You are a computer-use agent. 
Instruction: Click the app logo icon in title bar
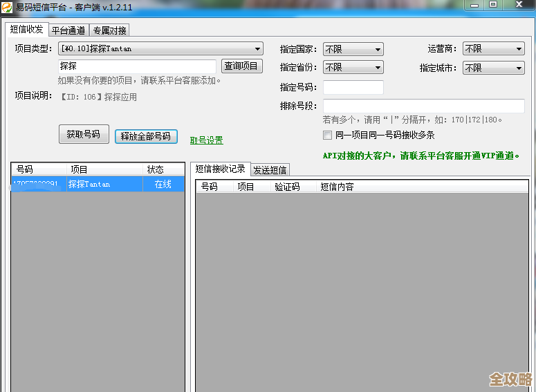[x=6, y=6]
